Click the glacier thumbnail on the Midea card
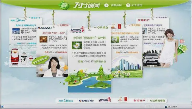192x109 pixels. [x=16, y=31]
